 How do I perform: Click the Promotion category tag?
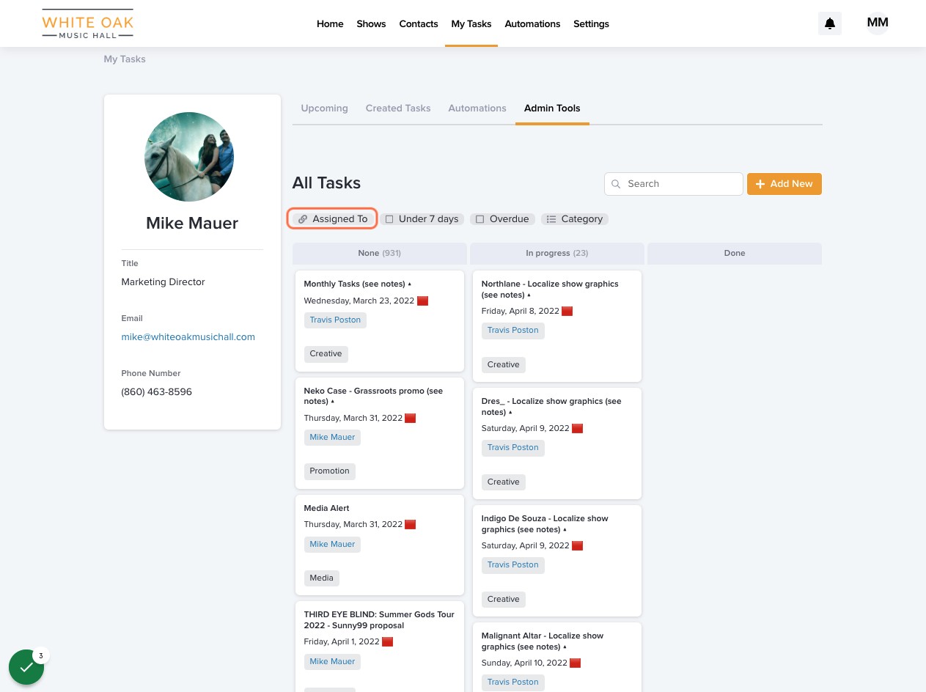pyautogui.click(x=329, y=471)
